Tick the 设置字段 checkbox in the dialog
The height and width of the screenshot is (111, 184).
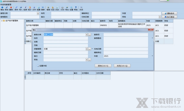pos(38,66)
